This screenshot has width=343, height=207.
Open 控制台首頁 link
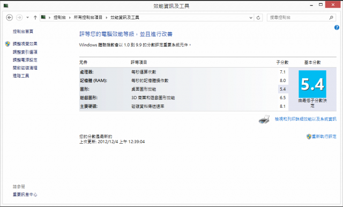click(23, 32)
